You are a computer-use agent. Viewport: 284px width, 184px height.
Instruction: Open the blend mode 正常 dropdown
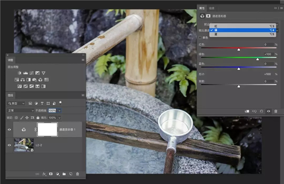pyautogui.click(x=21, y=110)
